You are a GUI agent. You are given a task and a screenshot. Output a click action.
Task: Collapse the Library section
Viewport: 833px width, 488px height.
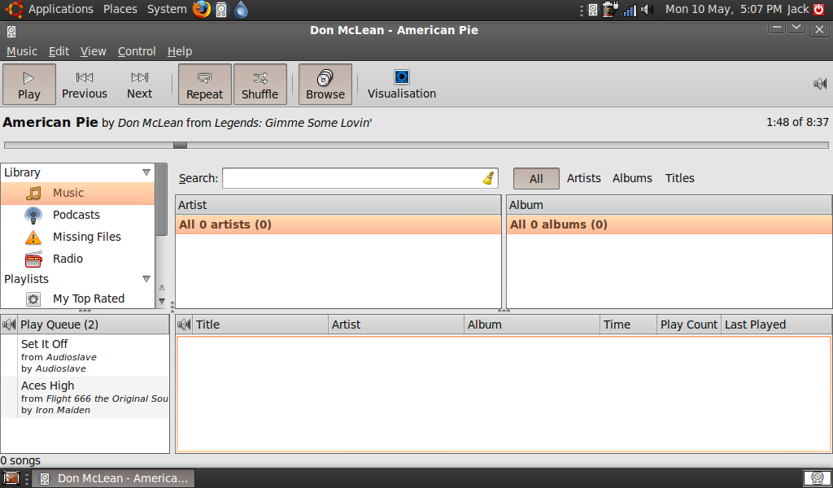click(x=146, y=172)
